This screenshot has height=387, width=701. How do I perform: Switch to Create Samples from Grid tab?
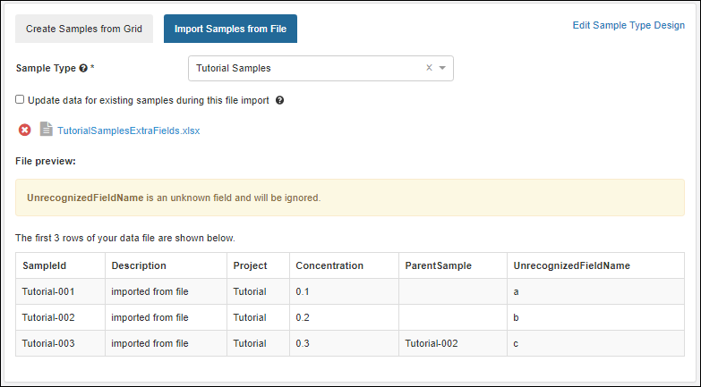(84, 29)
